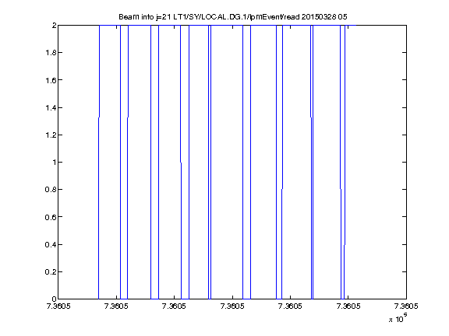Click the final rising edge of the blue trace

click(345, 162)
